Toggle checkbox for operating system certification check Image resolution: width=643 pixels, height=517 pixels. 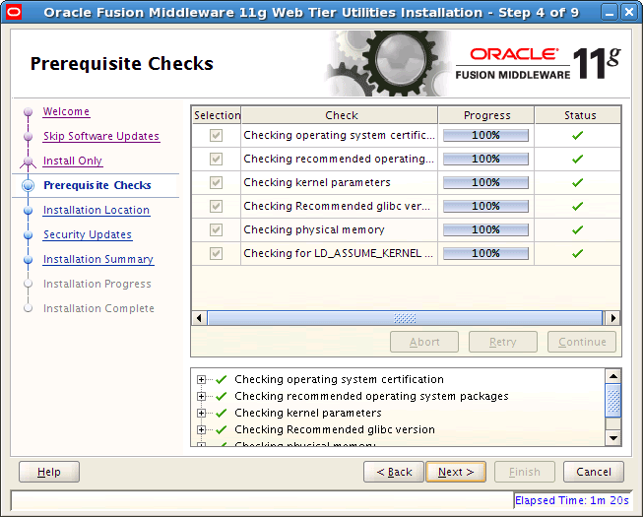click(216, 135)
